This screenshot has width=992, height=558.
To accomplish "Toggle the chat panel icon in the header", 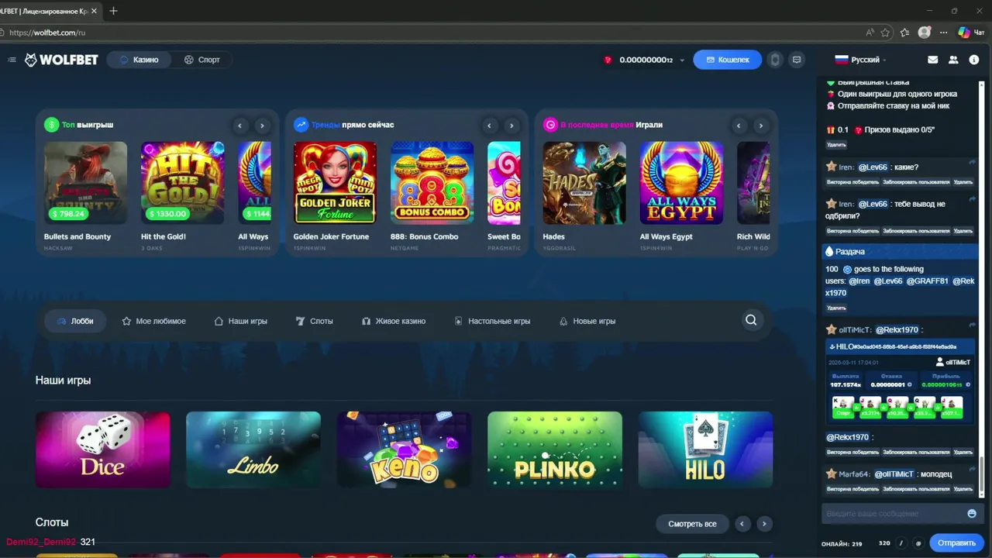I will coord(796,60).
